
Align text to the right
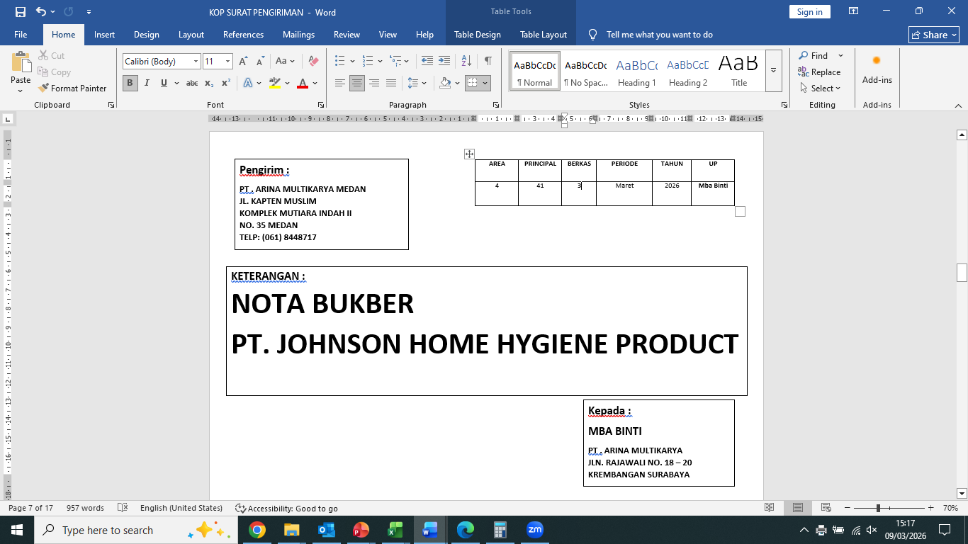[x=374, y=83]
